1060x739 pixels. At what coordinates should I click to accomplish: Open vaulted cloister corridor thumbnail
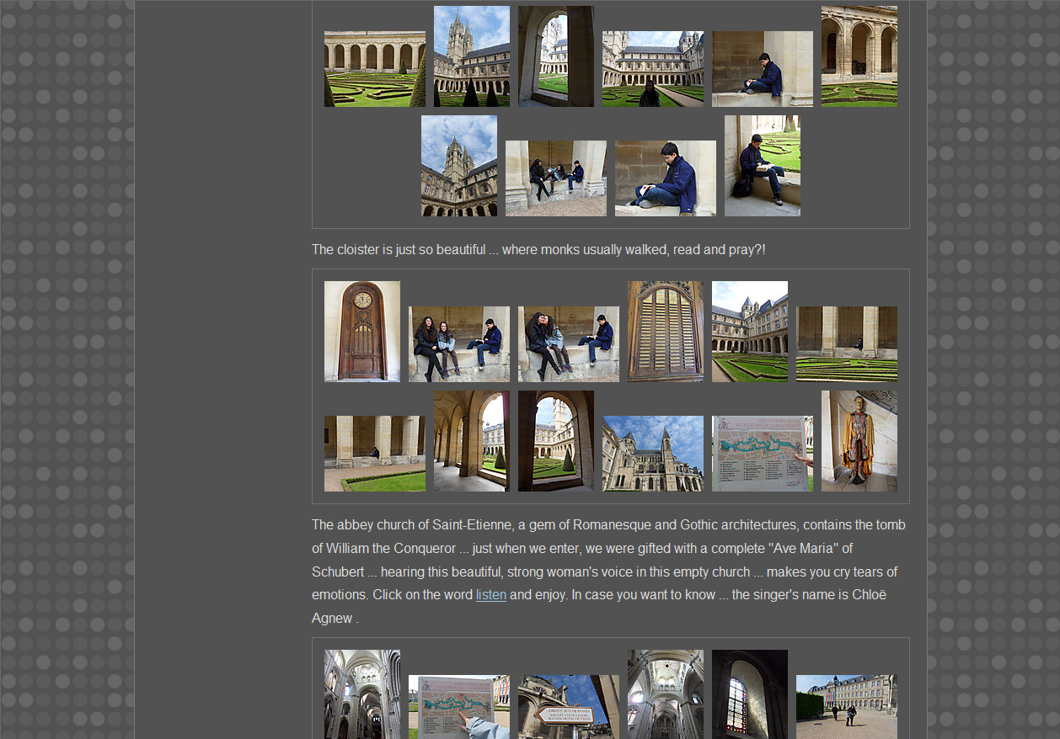471,440
